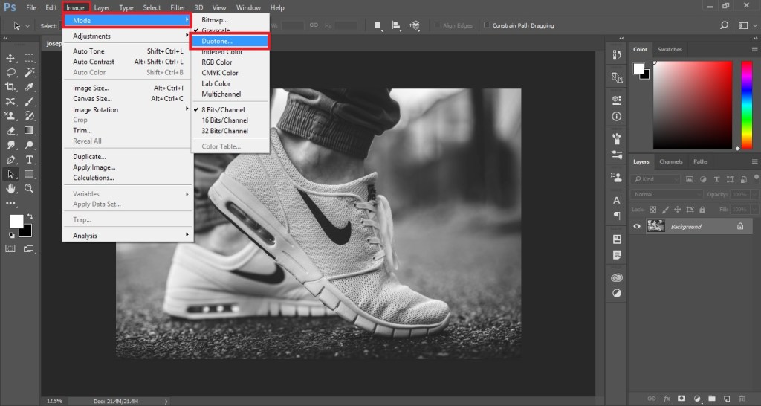
Task: Change screen mode button
Action: pos(29,248)
